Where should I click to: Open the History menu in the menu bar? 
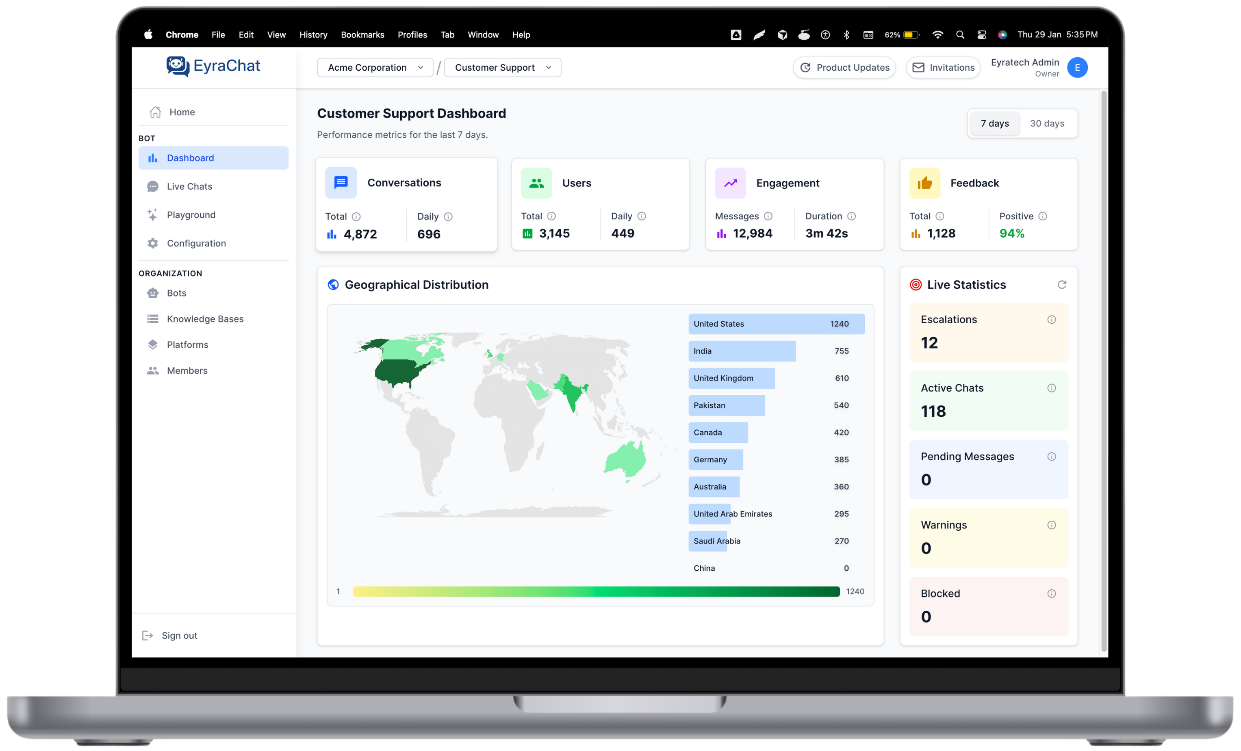coord(313,35)
